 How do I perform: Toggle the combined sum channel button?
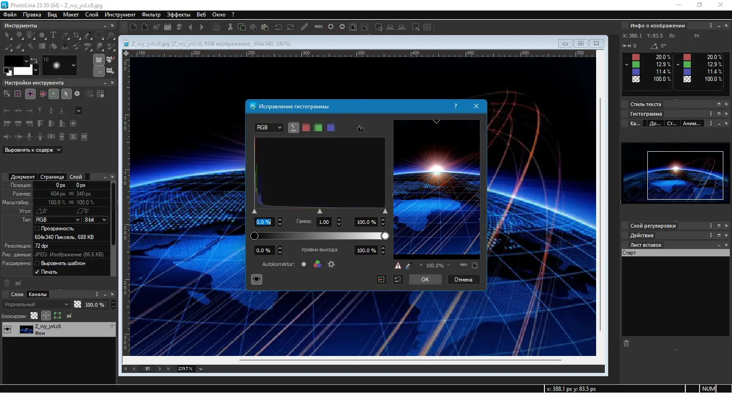294,127
